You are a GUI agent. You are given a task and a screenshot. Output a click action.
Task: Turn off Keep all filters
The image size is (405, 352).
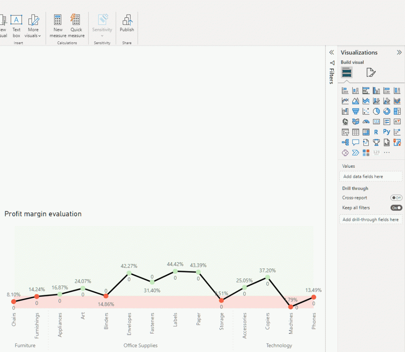(396, 208)
